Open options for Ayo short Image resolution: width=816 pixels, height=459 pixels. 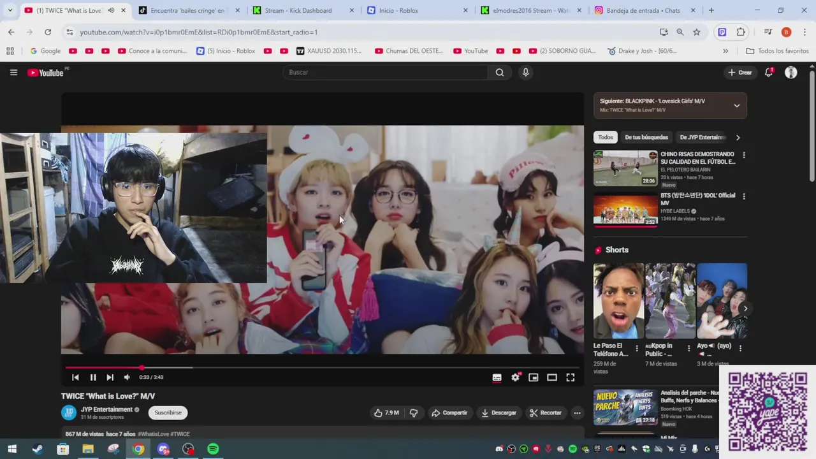pyautogui.click(x=740, y=348)
